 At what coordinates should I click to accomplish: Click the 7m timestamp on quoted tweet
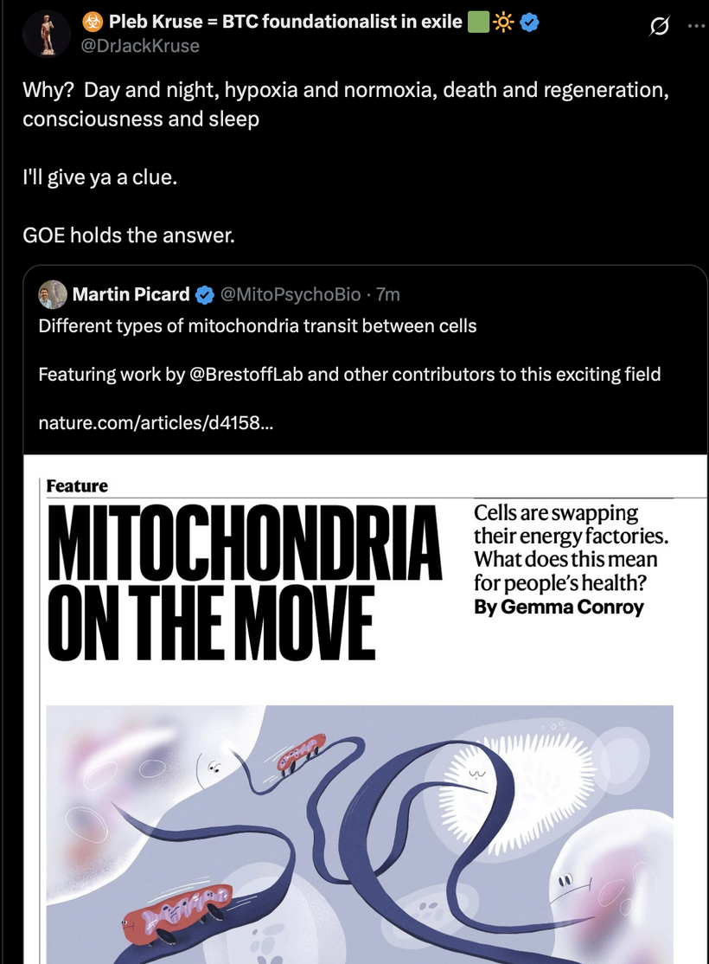point(387,294)
